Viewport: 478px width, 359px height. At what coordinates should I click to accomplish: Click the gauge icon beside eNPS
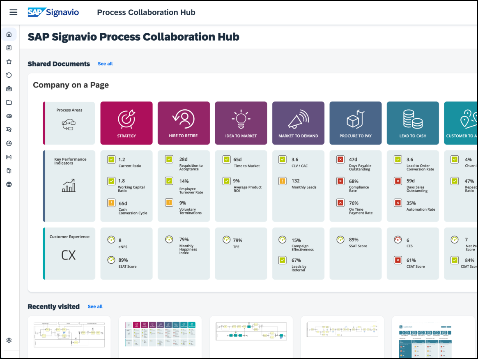pos(111,240)
